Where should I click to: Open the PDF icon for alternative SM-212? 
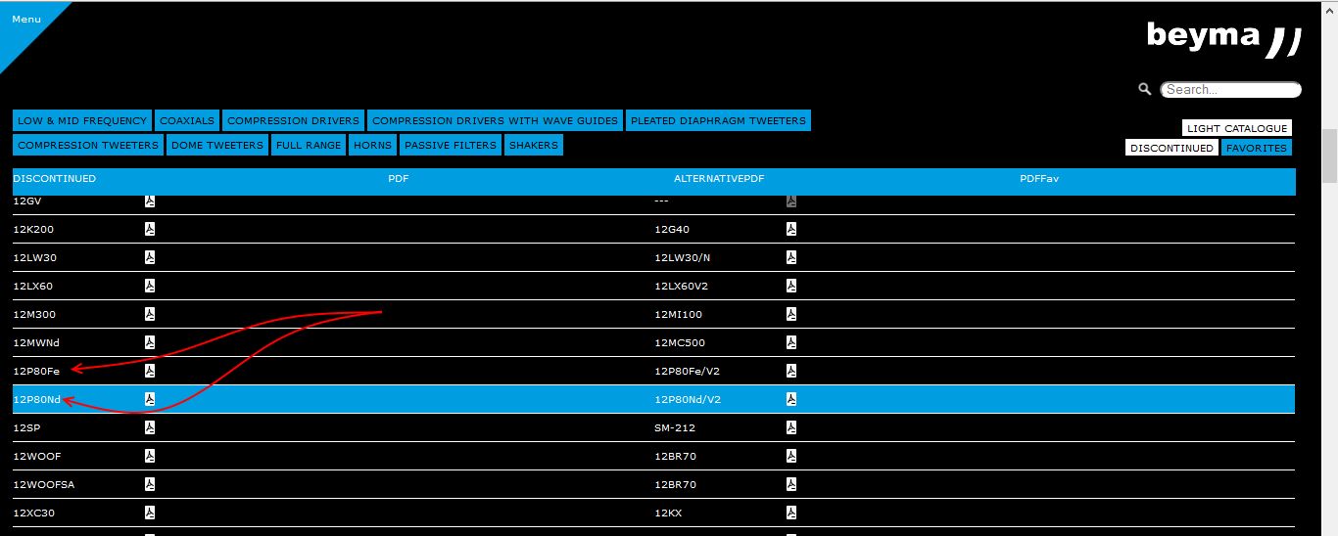coord(790,427)
